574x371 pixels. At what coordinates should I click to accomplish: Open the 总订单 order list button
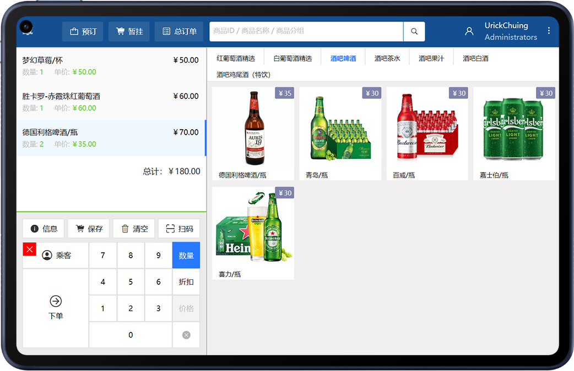coord(179,32)
